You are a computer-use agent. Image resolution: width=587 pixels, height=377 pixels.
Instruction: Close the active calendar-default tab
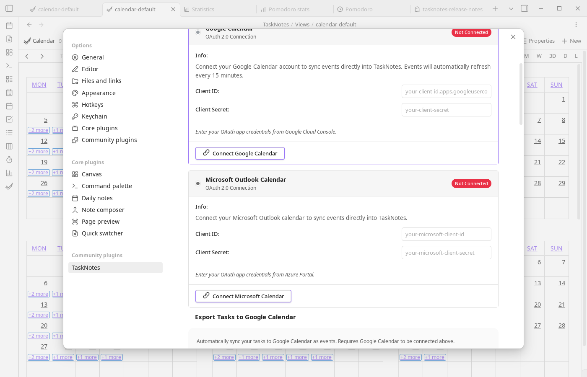point(173,9)
